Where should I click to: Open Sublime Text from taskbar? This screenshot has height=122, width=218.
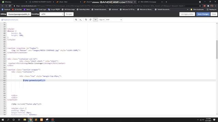36,120
